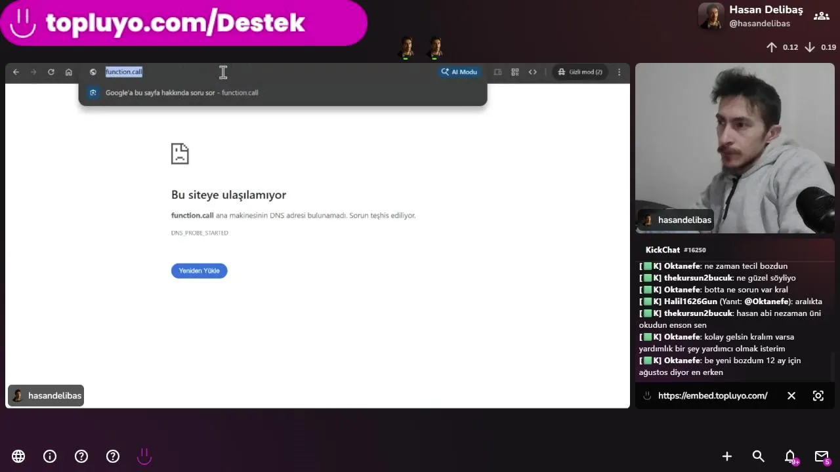
Task: Open AI Modu in the toolbar
Action: click(459, 72)
